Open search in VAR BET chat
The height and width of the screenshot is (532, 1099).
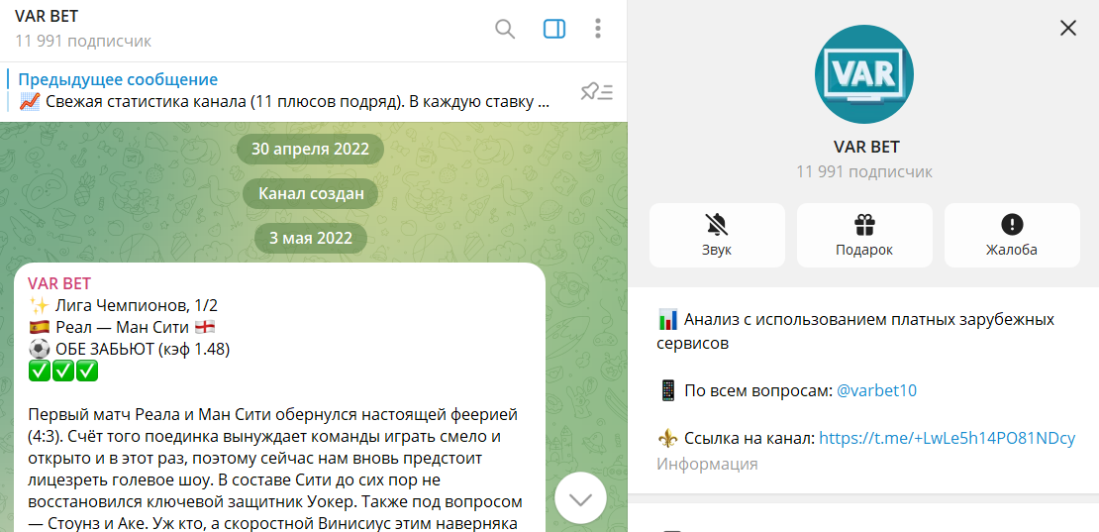tap(505, 29)
